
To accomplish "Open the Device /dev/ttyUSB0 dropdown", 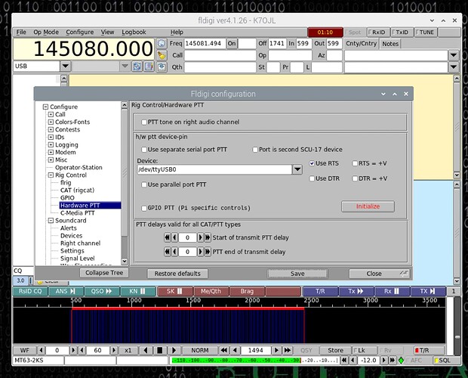I will tap(297, 169).
